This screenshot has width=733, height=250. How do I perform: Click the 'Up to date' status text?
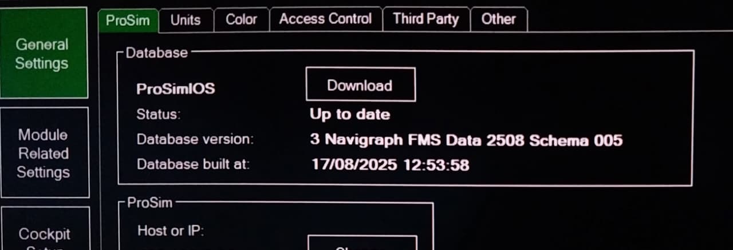pos(350,114)
